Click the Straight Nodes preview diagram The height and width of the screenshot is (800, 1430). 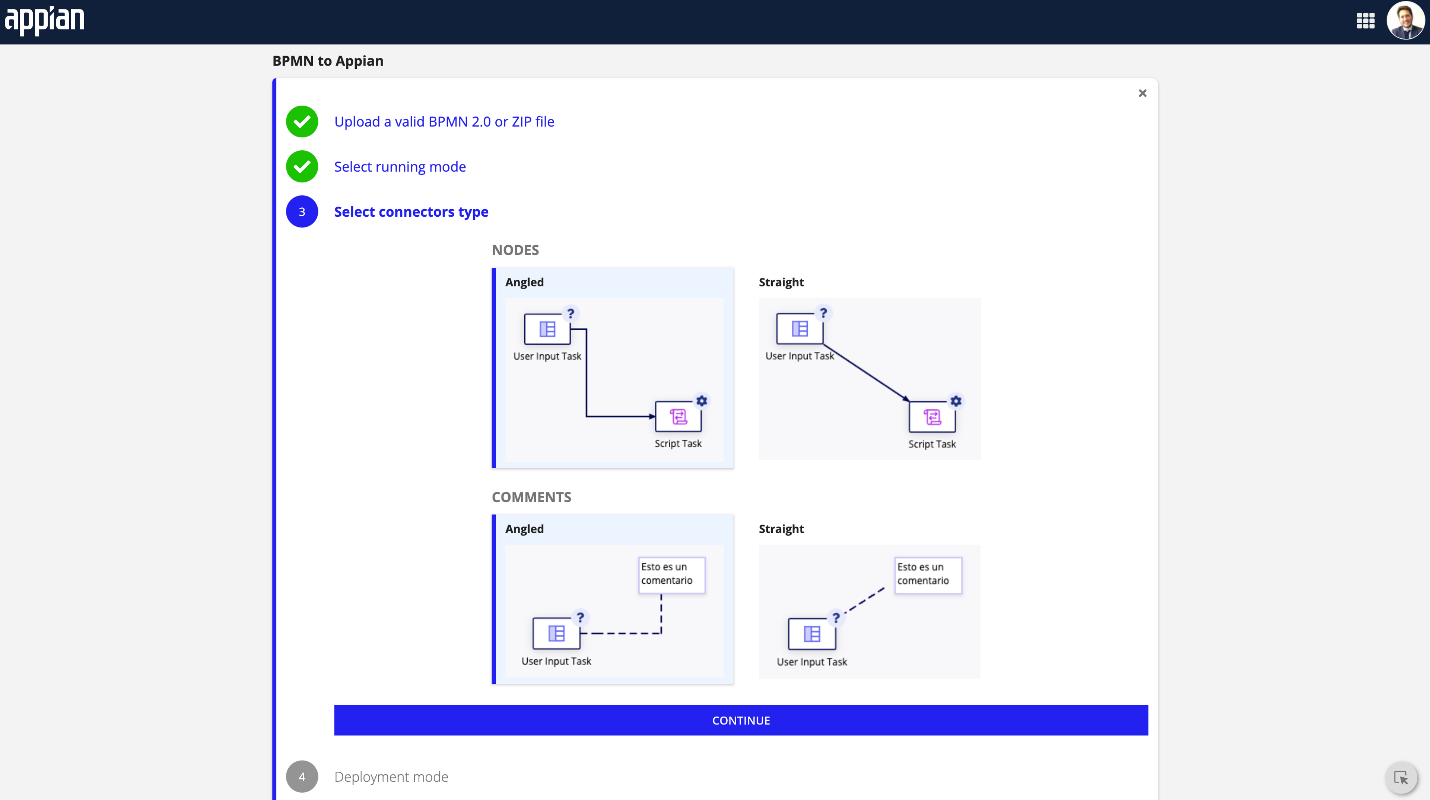870,379
